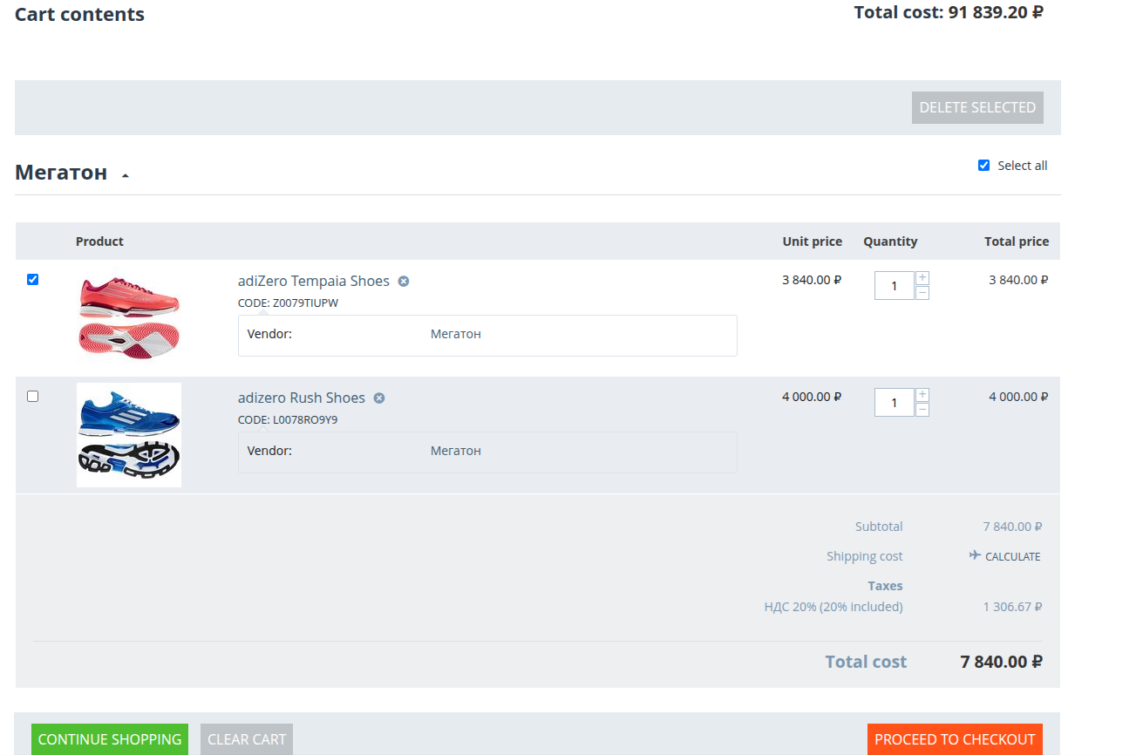Click the top Total cost 91 839.20 text
Viewport: 1143px width, 755px height.
pyautogui.click(x=949, y=12)
